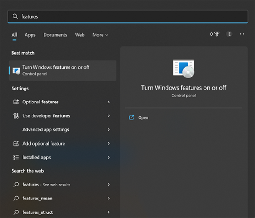Image resolution: width=255 pixels, height=218 pixels.
Task: Click the magnifying glass search icon
Action: click(15, 16)
